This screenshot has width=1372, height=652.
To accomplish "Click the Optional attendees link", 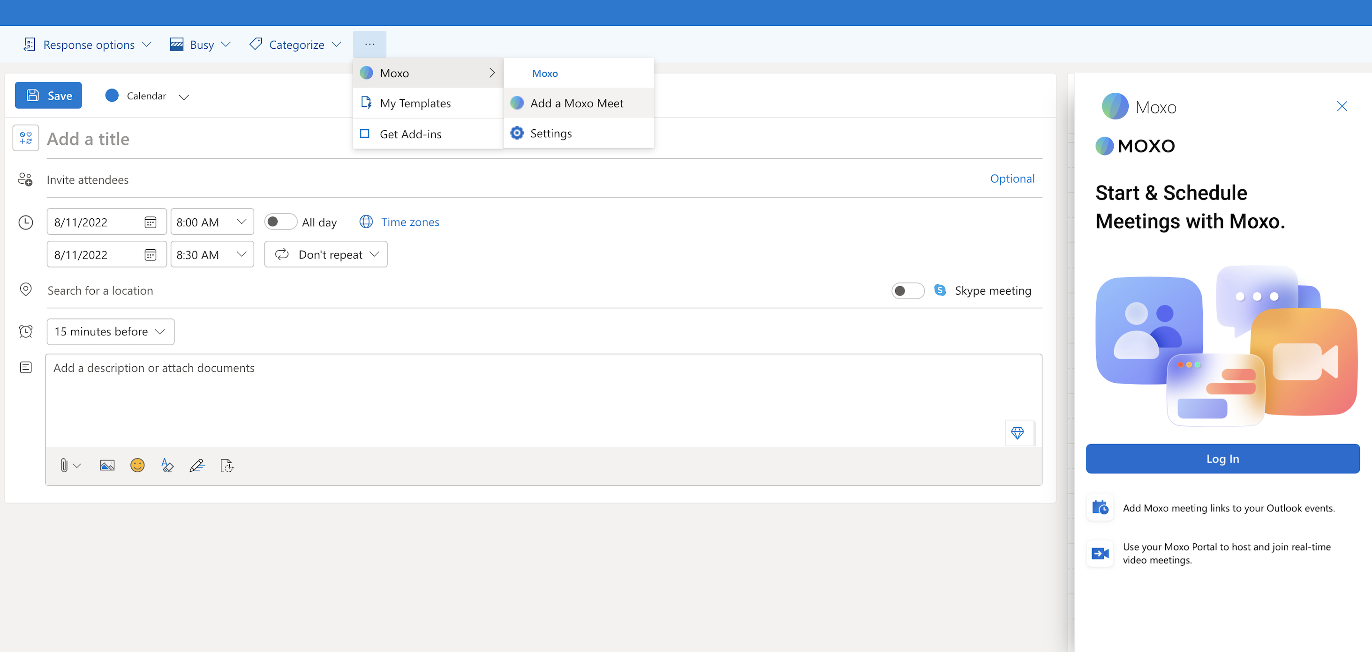I will (x=1012, y=179).
